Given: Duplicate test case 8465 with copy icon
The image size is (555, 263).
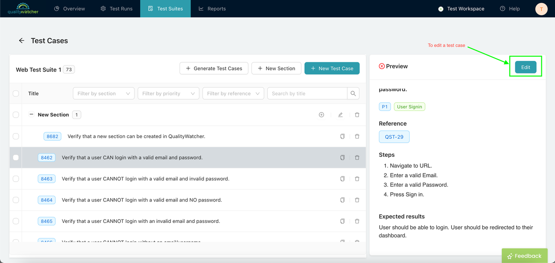Looking at the screenshot, I should 342,221.
